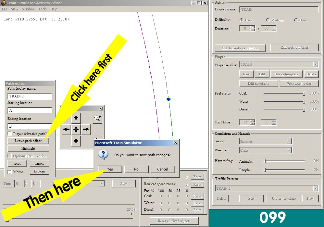Click New button in Traffic Pattern section
The width and height of the screenshot is (324, 227).
[310, 198]
